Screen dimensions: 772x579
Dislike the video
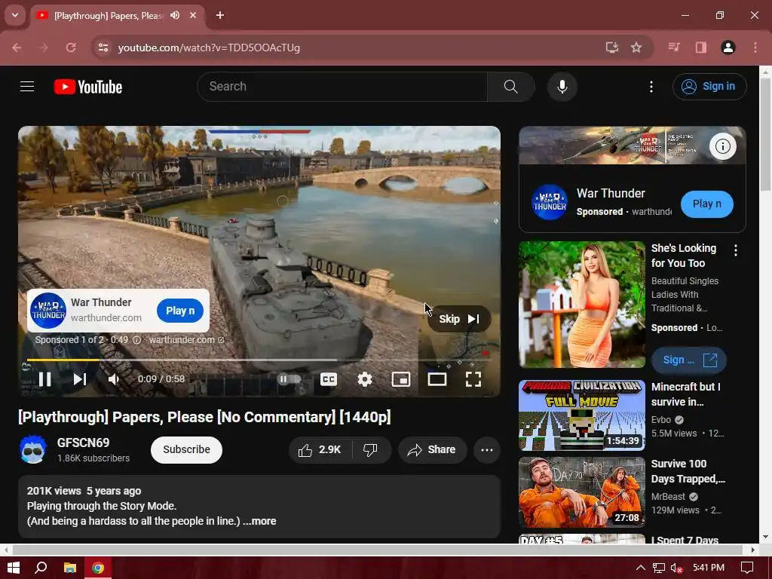(371, 449)
